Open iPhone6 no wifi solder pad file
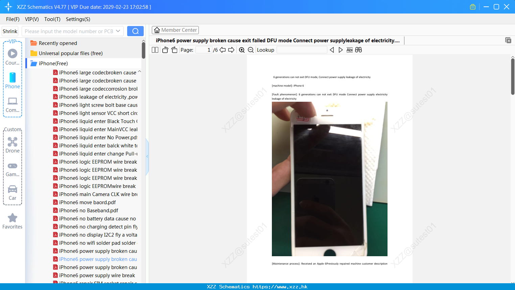515x290 pixels. pyautogui.click(x=95, y=243)
